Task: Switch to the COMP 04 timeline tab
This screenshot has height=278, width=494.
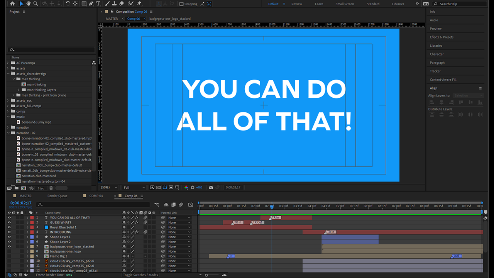Action: pos(96,196)
